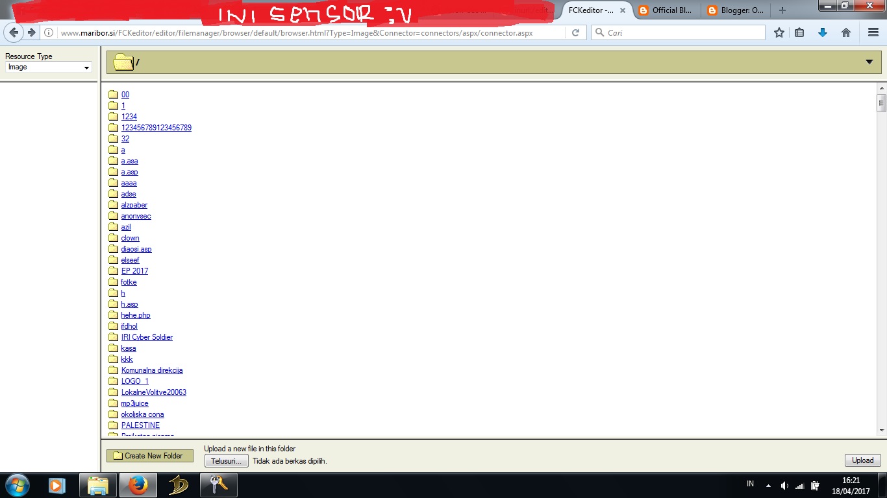Bookmark this page with the star icon
This screenshot has height=498, width=887.
pyautogui.click(x=779, y=32)
